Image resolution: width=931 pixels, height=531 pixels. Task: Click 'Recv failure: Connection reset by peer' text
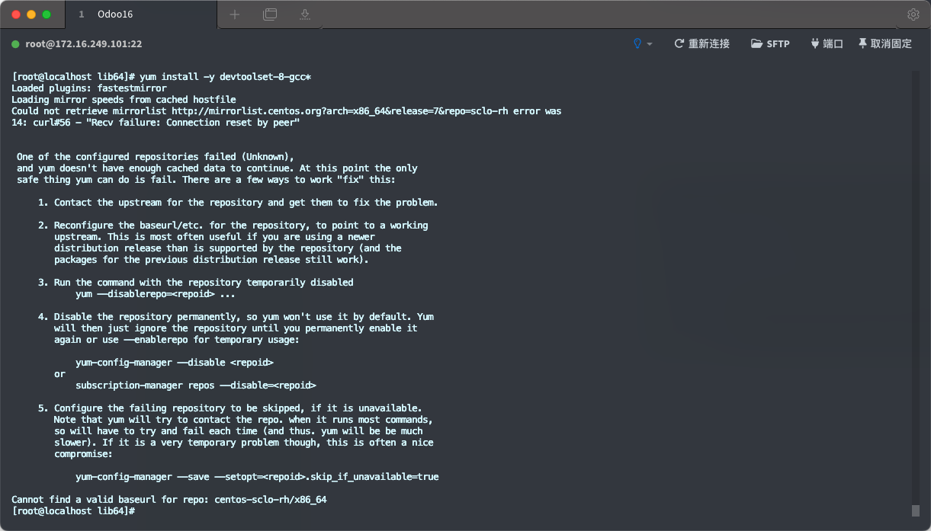[x=194, y=123]
